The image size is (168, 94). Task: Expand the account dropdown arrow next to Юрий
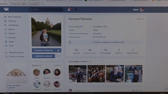145,10
